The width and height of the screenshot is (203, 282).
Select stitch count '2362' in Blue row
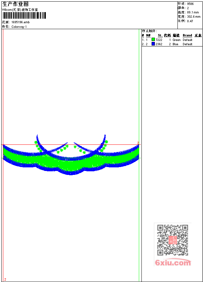point(159,44)
